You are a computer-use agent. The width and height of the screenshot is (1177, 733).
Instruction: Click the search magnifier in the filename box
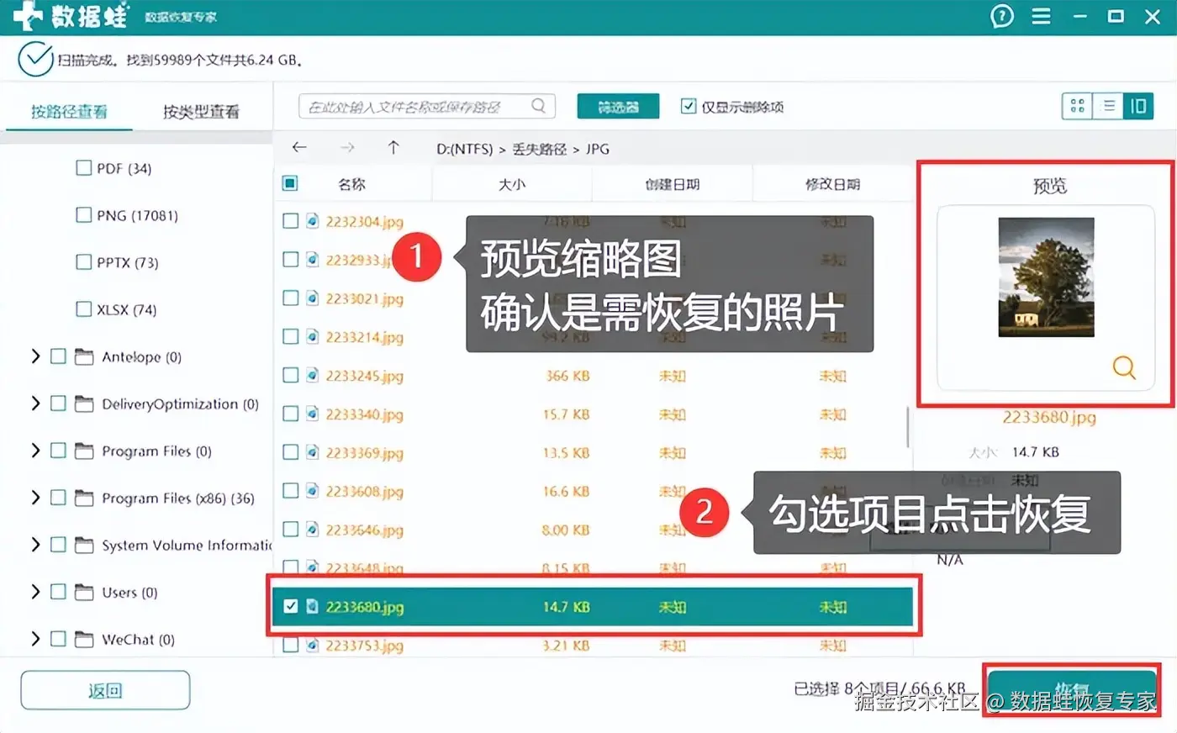tap(539, 106)
